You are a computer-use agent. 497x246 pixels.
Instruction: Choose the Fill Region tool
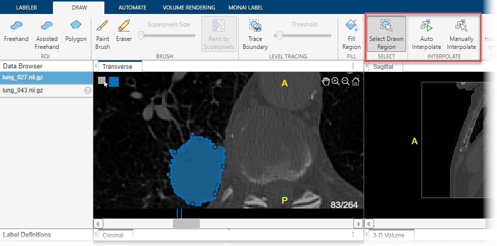(x=352, y=34)
